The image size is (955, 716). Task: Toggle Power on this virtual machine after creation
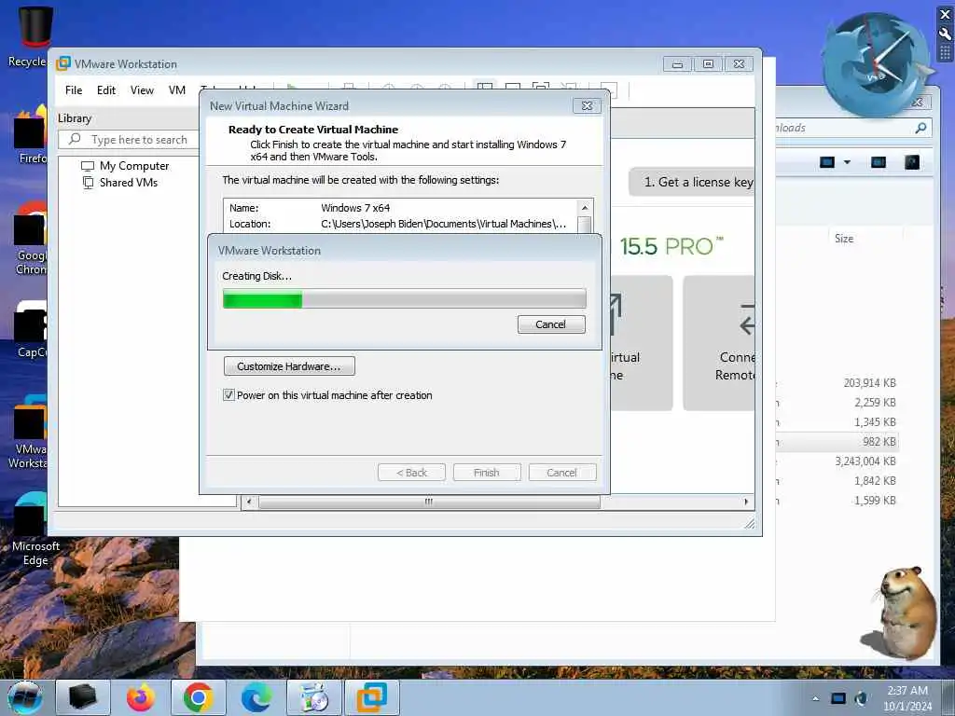(x=229, y=395)
